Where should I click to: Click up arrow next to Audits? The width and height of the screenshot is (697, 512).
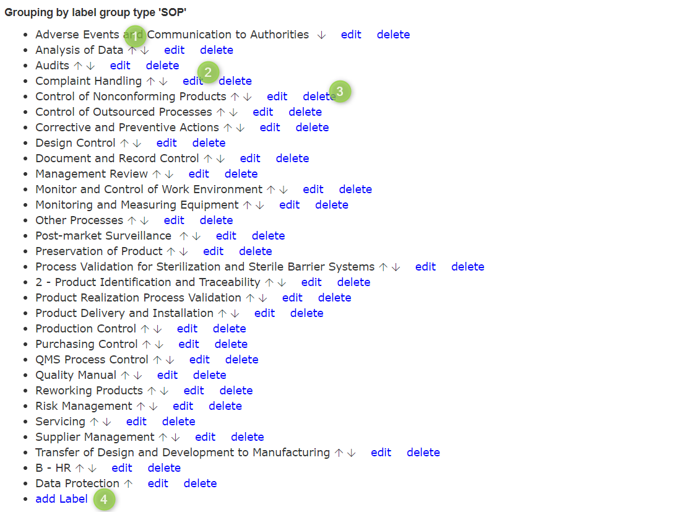pyautogui.click(x=78, y=66)
